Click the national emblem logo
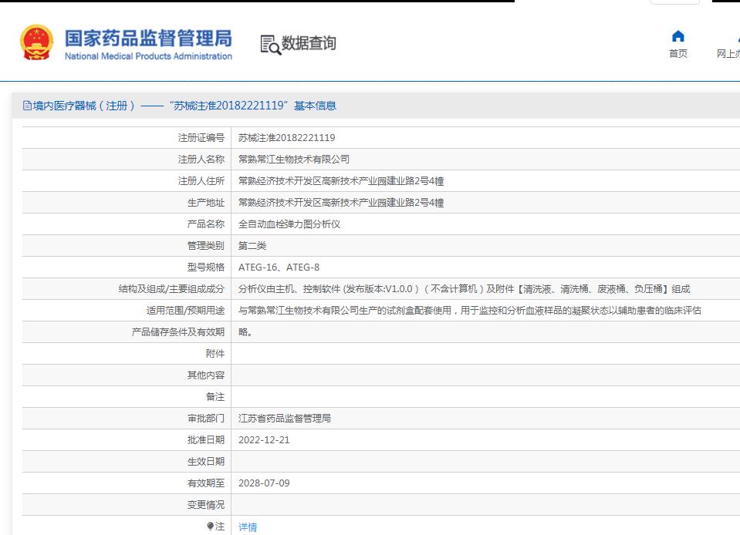This screenshot has height=535, width=740. click(x=36, y=42)
